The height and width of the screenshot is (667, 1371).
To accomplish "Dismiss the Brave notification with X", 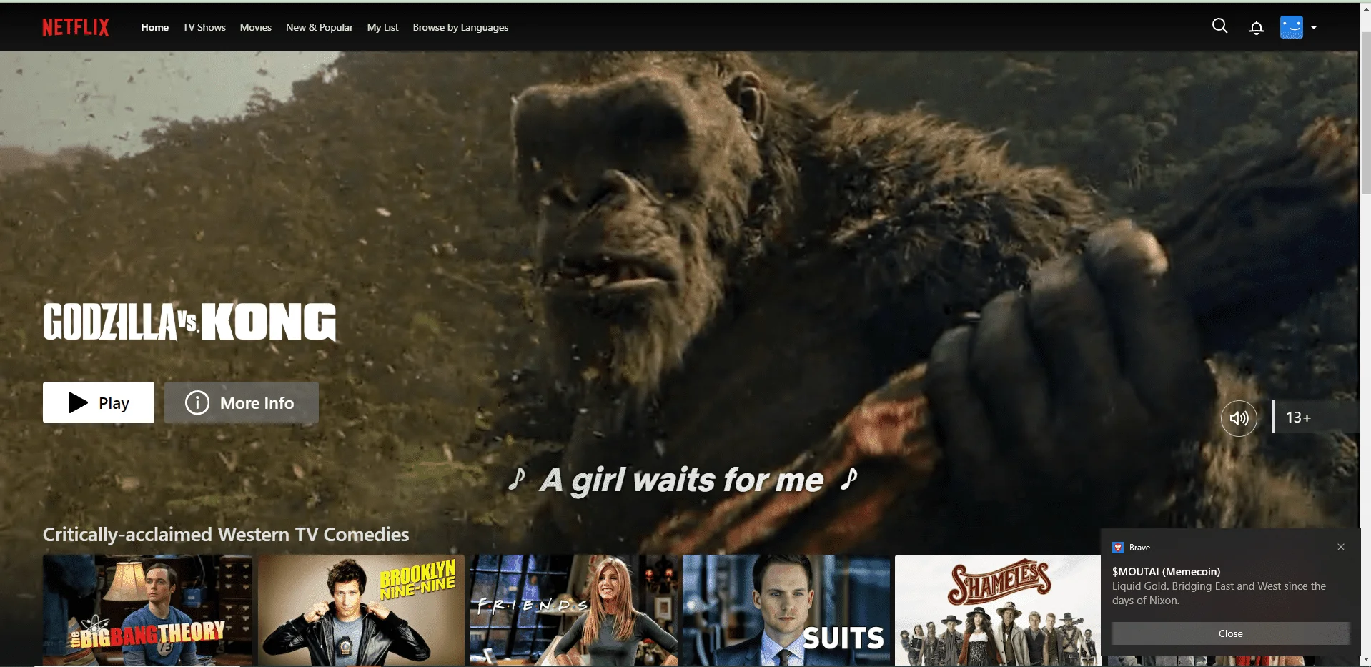I will pyautogui.click(x=1341, y=547).
